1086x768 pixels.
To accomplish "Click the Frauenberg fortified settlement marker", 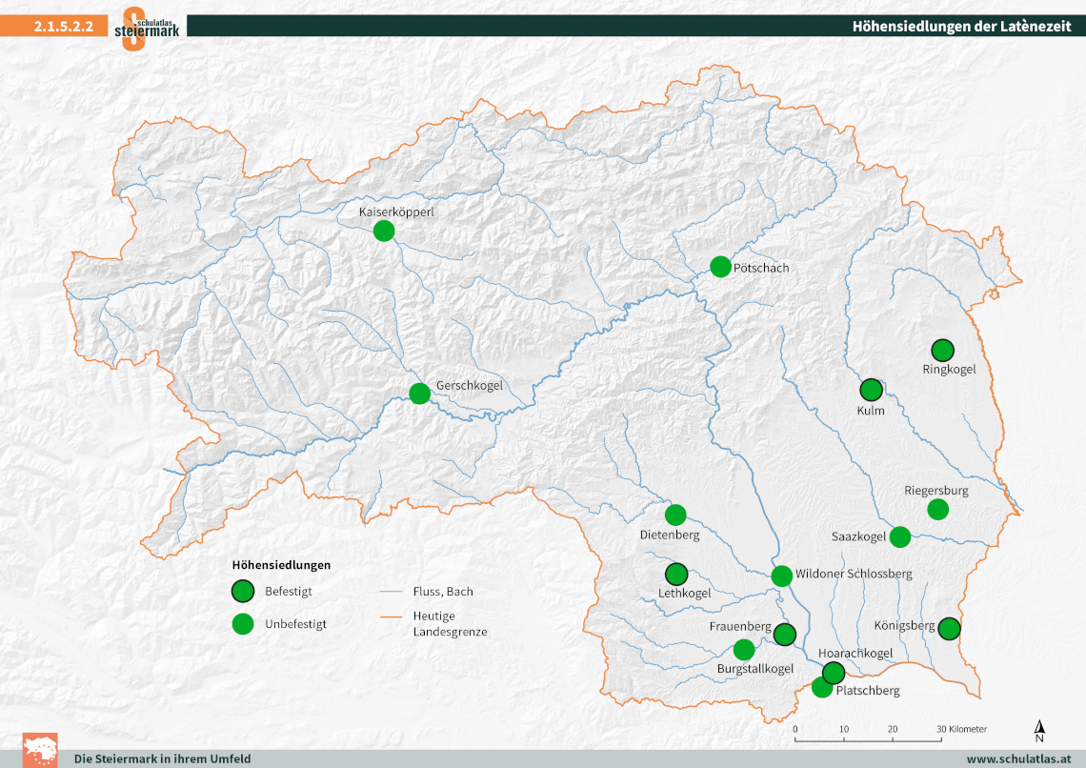I will (785, 635).
